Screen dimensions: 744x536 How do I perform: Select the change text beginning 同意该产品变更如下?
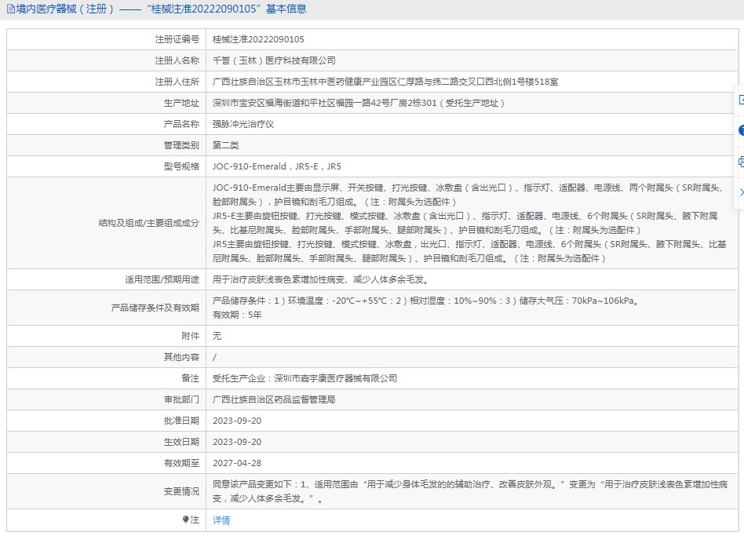(x=470, y=491)
